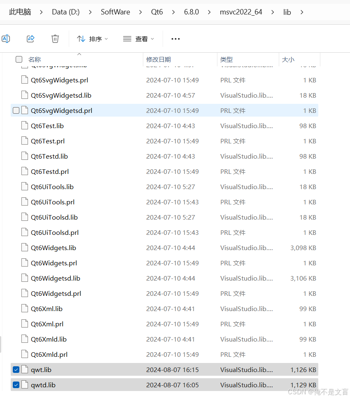Expand the chevron after Data (D:)
The image size is (350, 398).
click(90, 12)
